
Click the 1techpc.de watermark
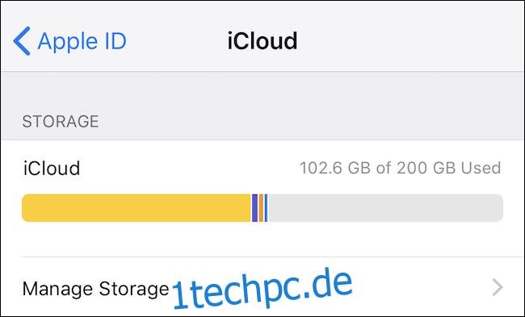point(262,288)
